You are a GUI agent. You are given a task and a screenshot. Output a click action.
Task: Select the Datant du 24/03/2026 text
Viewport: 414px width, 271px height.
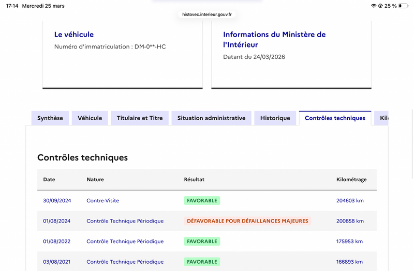click(x=254, y=57)
